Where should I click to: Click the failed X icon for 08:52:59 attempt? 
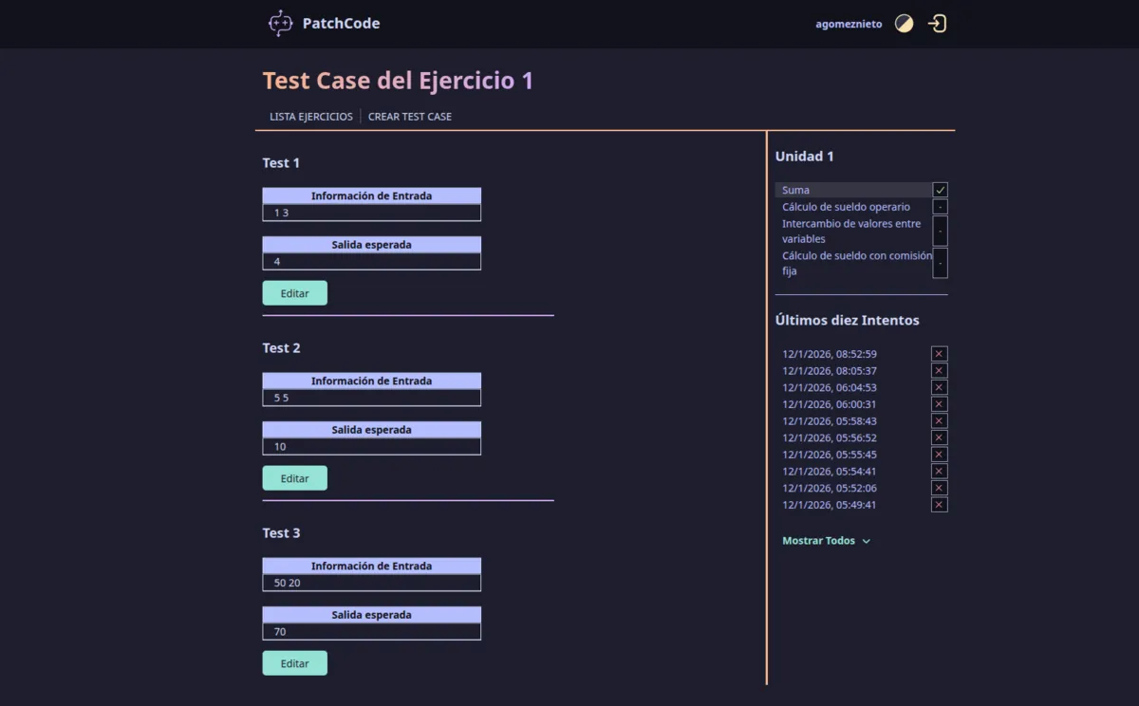[940, 354]
